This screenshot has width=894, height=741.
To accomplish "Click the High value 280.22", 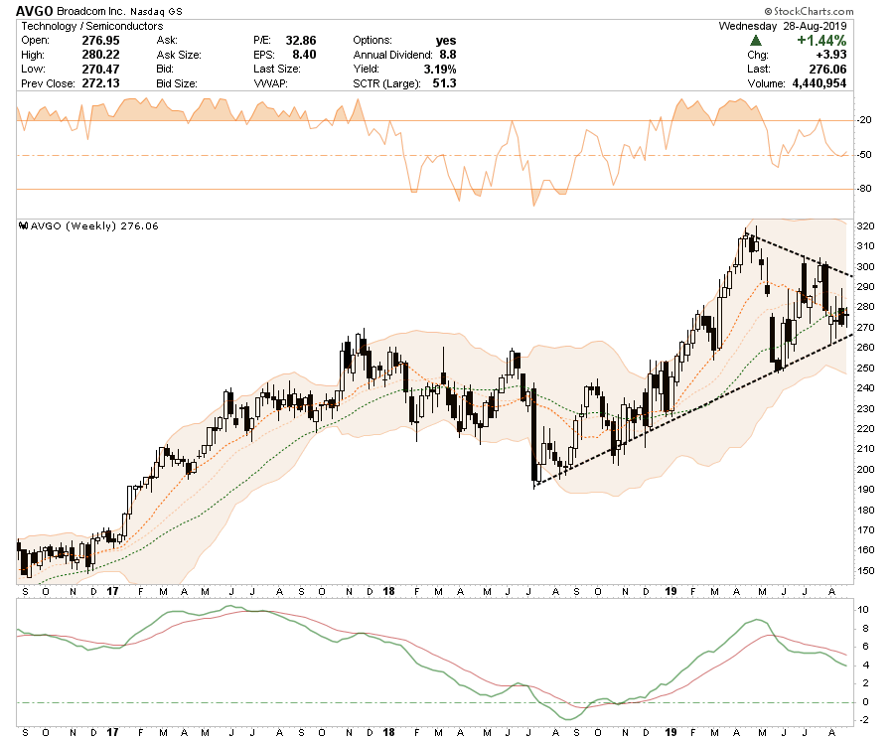I will [100, 55].
